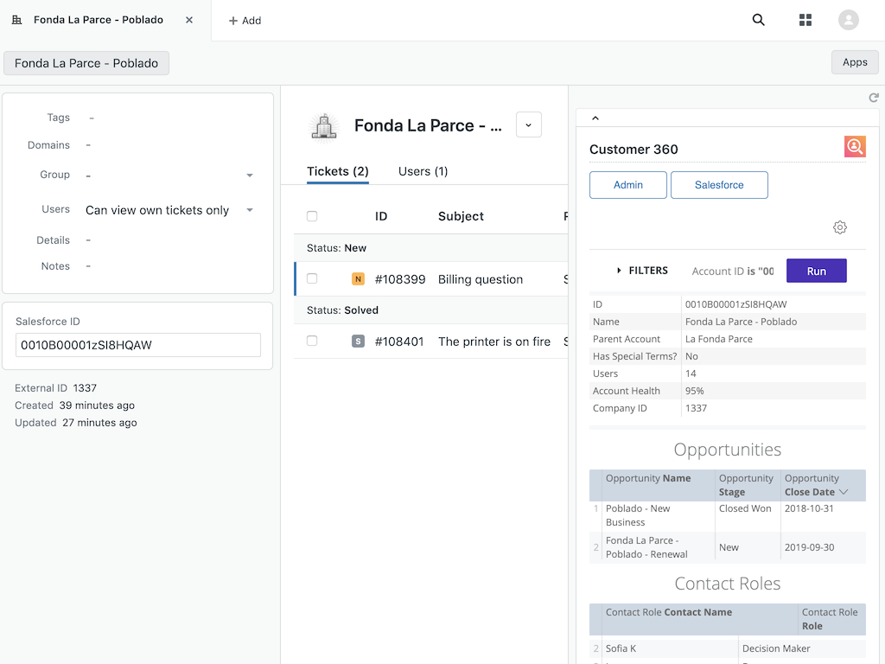Click the Run button

point(816,271)
